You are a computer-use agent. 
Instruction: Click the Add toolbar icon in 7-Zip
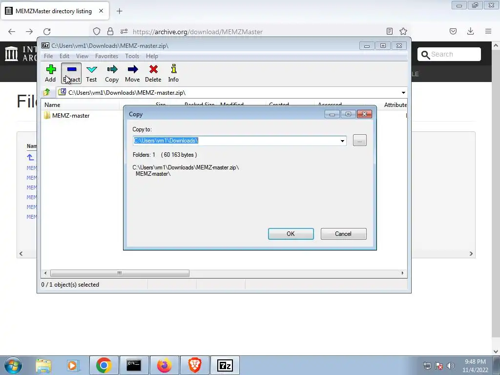[x=50, y=73]
